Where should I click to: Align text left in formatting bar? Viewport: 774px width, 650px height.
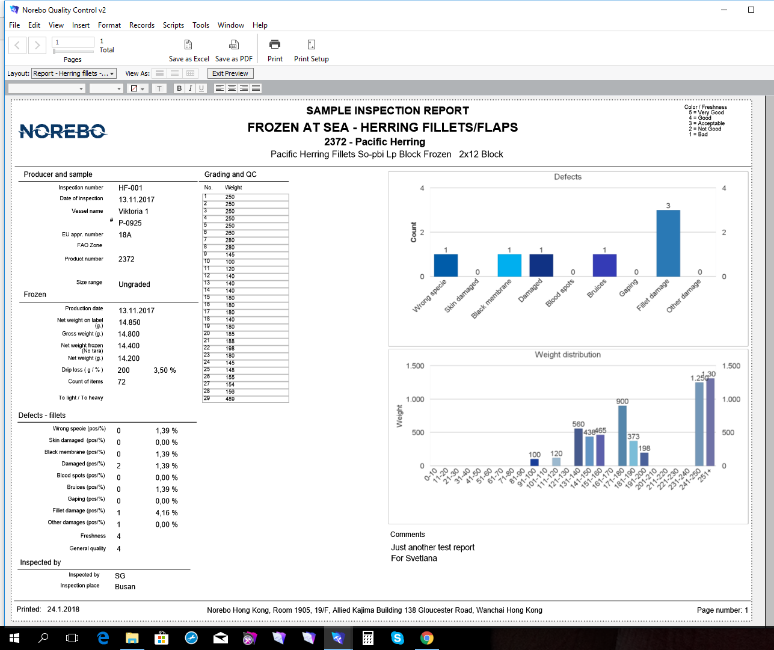coord(220,88)
